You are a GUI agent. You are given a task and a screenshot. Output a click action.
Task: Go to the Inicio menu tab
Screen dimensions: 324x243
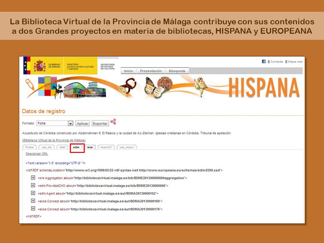click(128, 71)
